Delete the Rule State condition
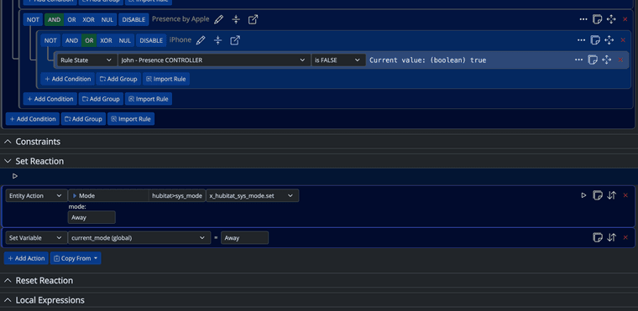Screen dimensions: 638x311 pos(620,60)
